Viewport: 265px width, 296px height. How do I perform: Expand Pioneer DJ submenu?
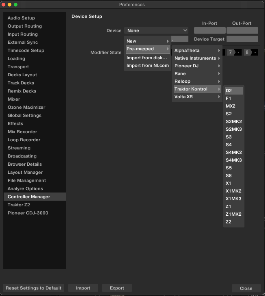(x=197, y=66)
